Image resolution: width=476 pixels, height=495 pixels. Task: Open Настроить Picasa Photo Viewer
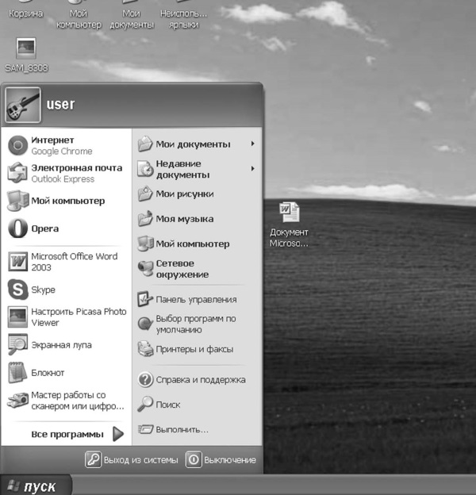17,317
